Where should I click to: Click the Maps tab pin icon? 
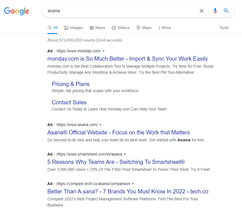tap(138, 28)
